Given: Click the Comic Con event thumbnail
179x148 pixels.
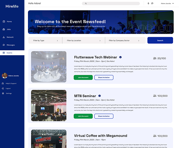Looking at the screenshot, I should pyautogui.click(x=49, y=139).
